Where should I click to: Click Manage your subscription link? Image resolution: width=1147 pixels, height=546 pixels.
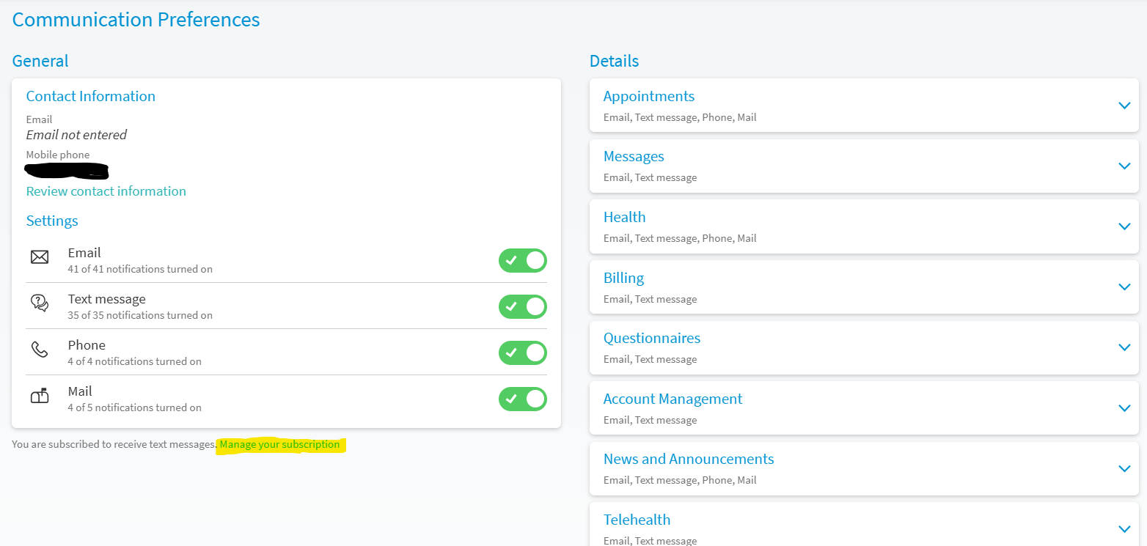tap(280, 445)
